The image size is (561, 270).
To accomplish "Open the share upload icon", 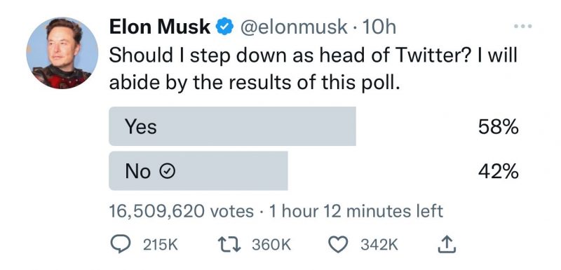I will coord(447,245).
